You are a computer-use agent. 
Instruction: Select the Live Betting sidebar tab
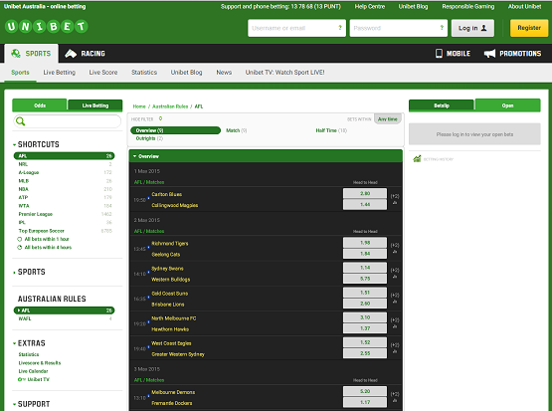click(95, 105)
